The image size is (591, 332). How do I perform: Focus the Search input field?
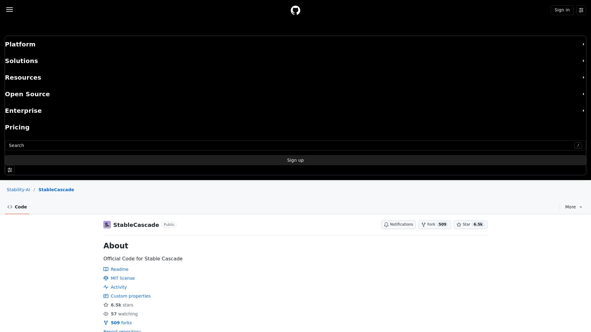(x=295, y=145)
